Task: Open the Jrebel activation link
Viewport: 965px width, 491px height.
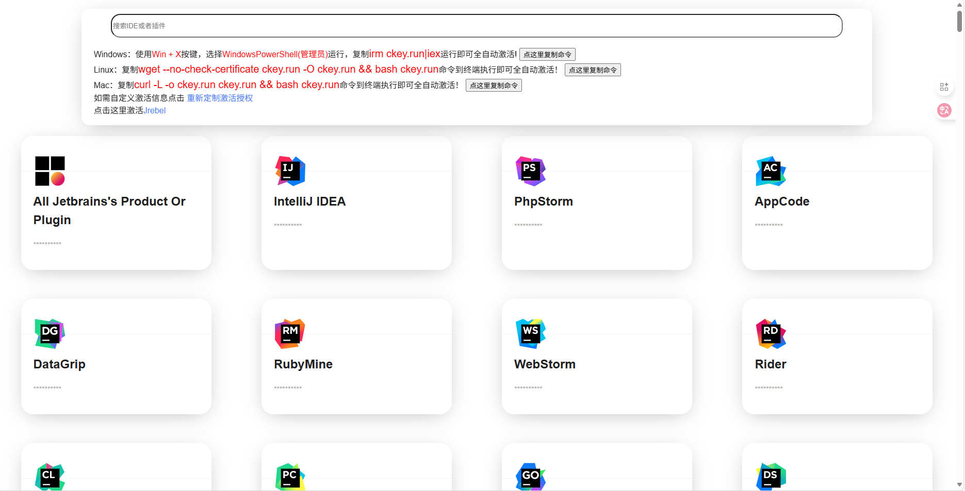Action: [154, 110]
